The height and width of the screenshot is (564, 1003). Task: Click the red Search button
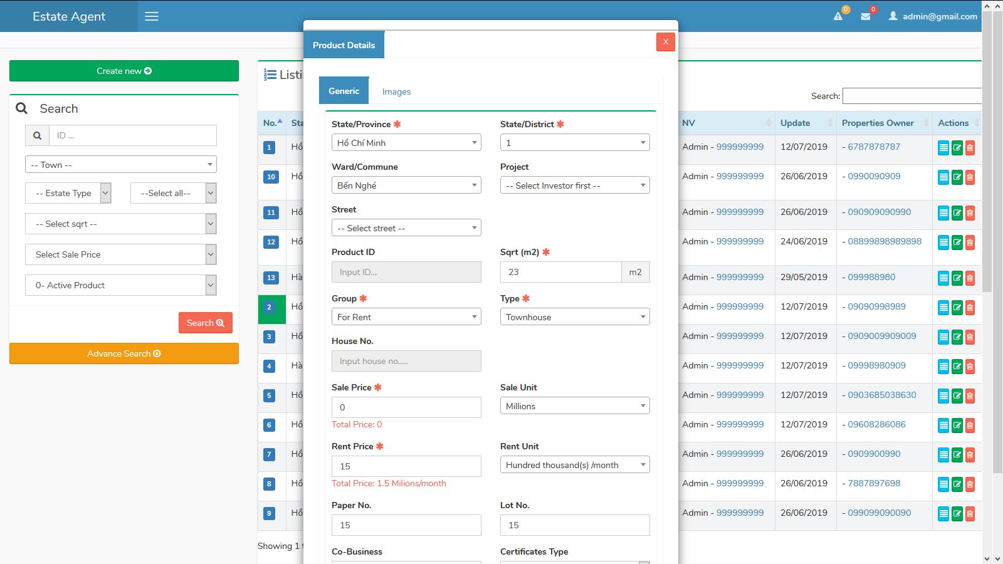(206, 323)
